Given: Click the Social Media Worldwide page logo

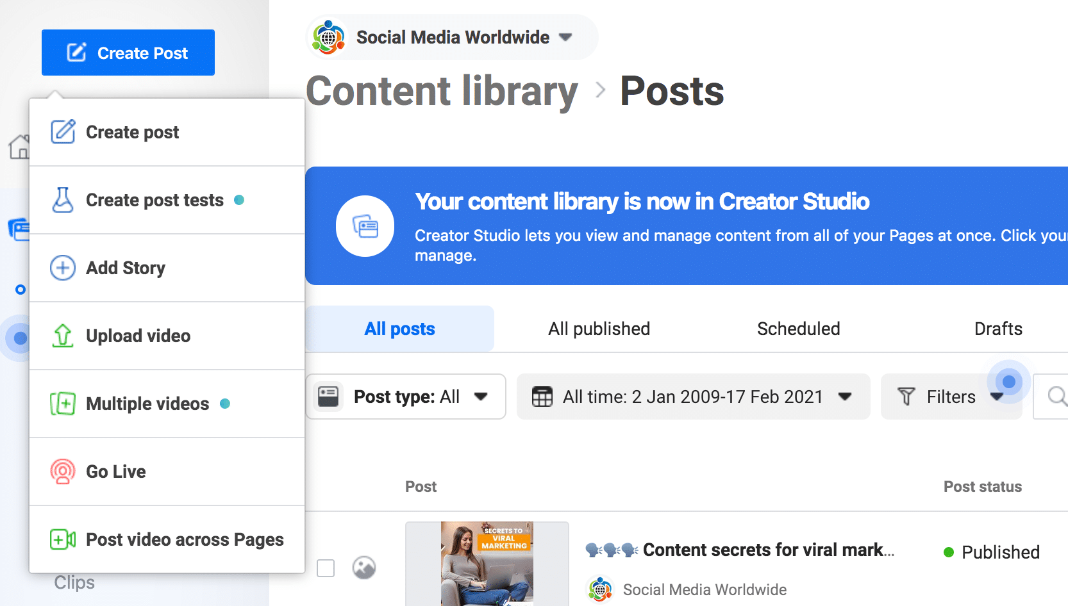Looking at the screenshot, I should pyautogui.click(x=328, y=37).
